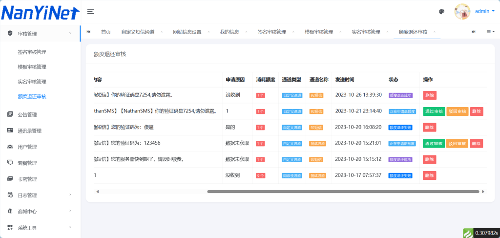The height and width of the screenshot is (238, 500).
Task: Close the 自定义短信通道 tab
Action: click(x=162, y=32)
